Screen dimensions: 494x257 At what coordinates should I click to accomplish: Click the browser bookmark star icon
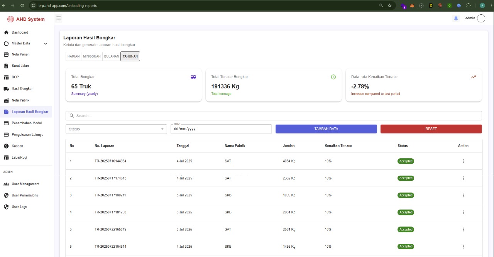click(x=390, y=5)
